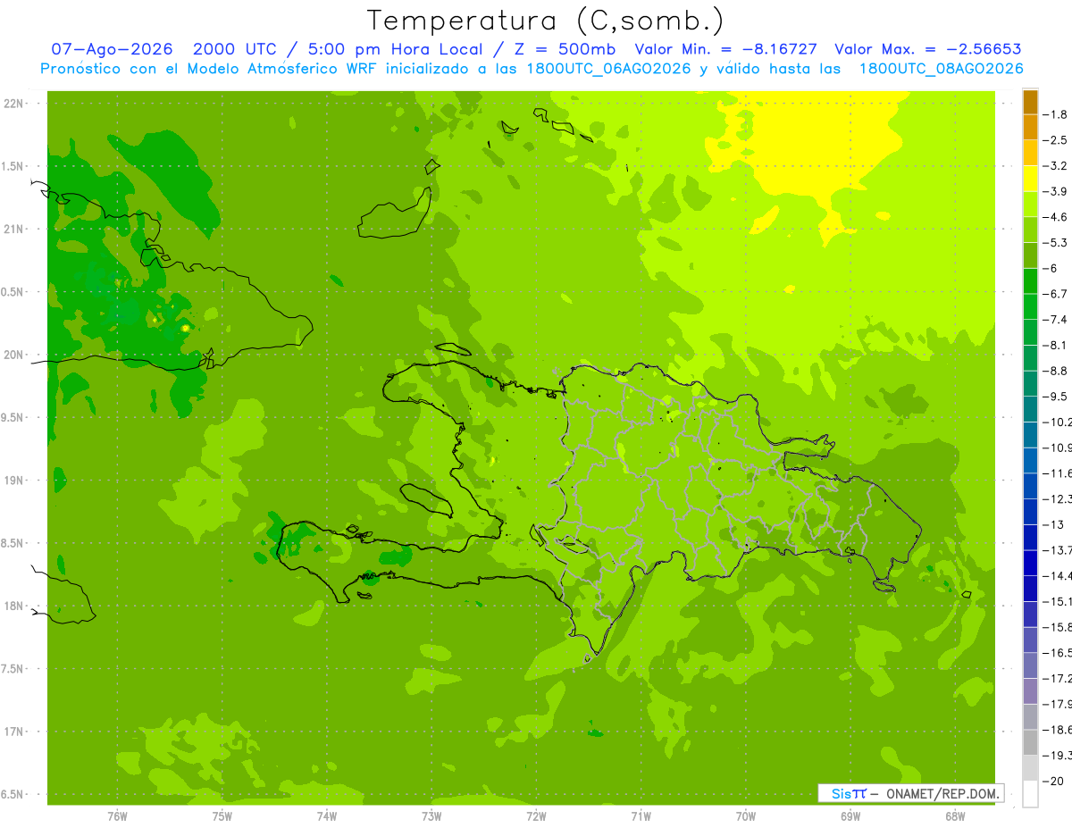The image size is (1072, 828).
Task: Click the '19N' latitude axis label
Action: pos(13,480)
